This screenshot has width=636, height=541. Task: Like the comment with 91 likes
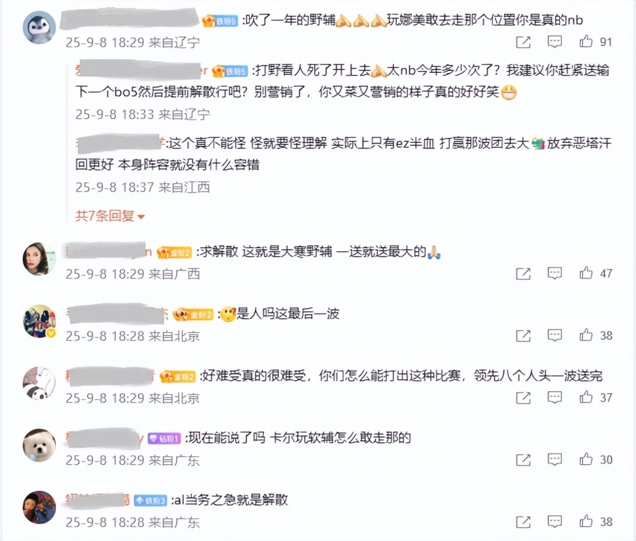tap(586, 41)
